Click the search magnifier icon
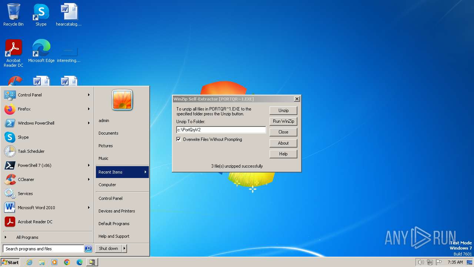The width and height of the screenshot is (474, 267). tap(88, 249)
